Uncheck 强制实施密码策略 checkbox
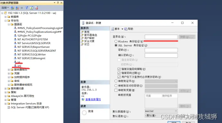Image resolution: width=222 pixels, height=123 pixels. [119, 69]
